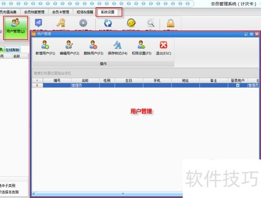This screenshot has width=261, height=198.
Task: Switch to 会员档案管理 tab
Action: (x=34, y=12)
